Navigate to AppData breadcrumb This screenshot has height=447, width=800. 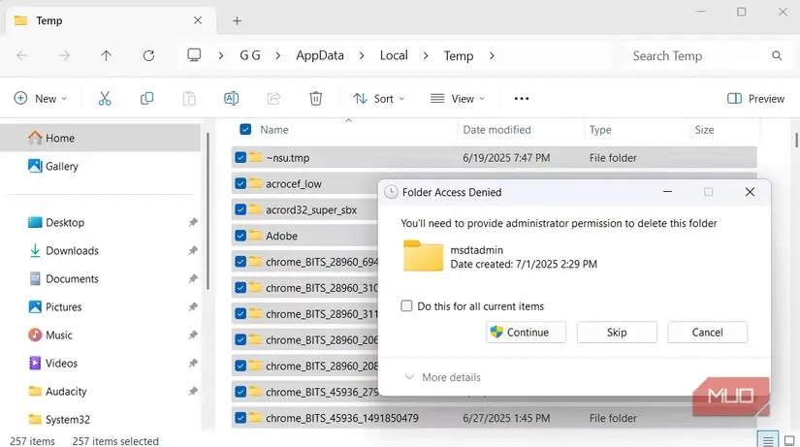tap(320, 55)
